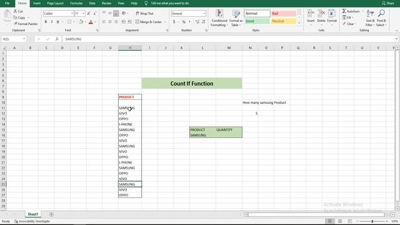Click the horizontal scrollbar
Screen dimensions: 400x225
(316, 214)
